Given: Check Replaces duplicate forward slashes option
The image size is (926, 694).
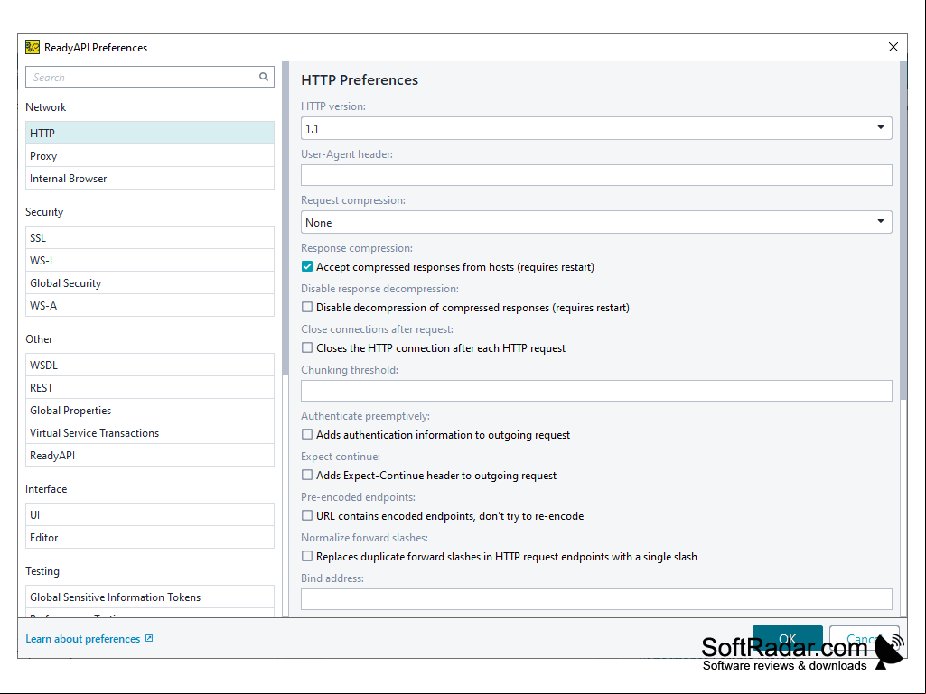Looking at the screenshot, I should [x=307, y=557].
